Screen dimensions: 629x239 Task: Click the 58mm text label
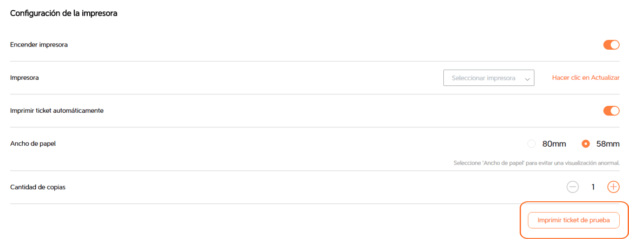coord(607,144)
